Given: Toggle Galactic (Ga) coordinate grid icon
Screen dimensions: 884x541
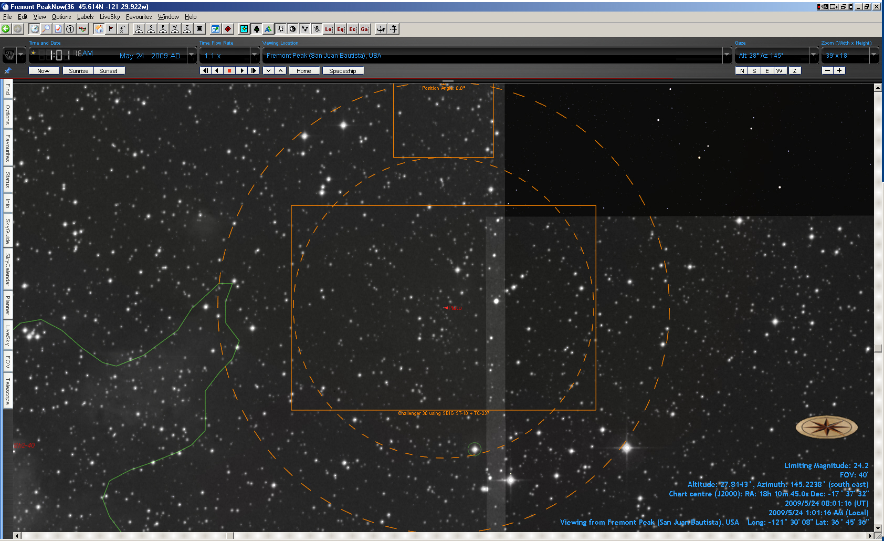Looking at the screenshot, I should 365,29.
